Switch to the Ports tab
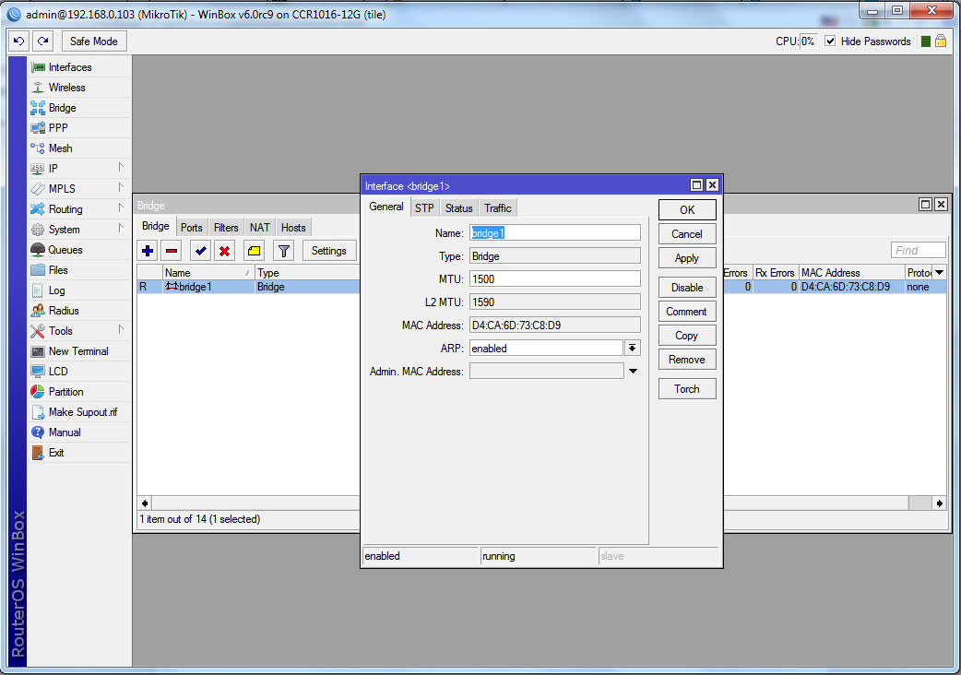This screenshot has height=675, width=961. 192,227
